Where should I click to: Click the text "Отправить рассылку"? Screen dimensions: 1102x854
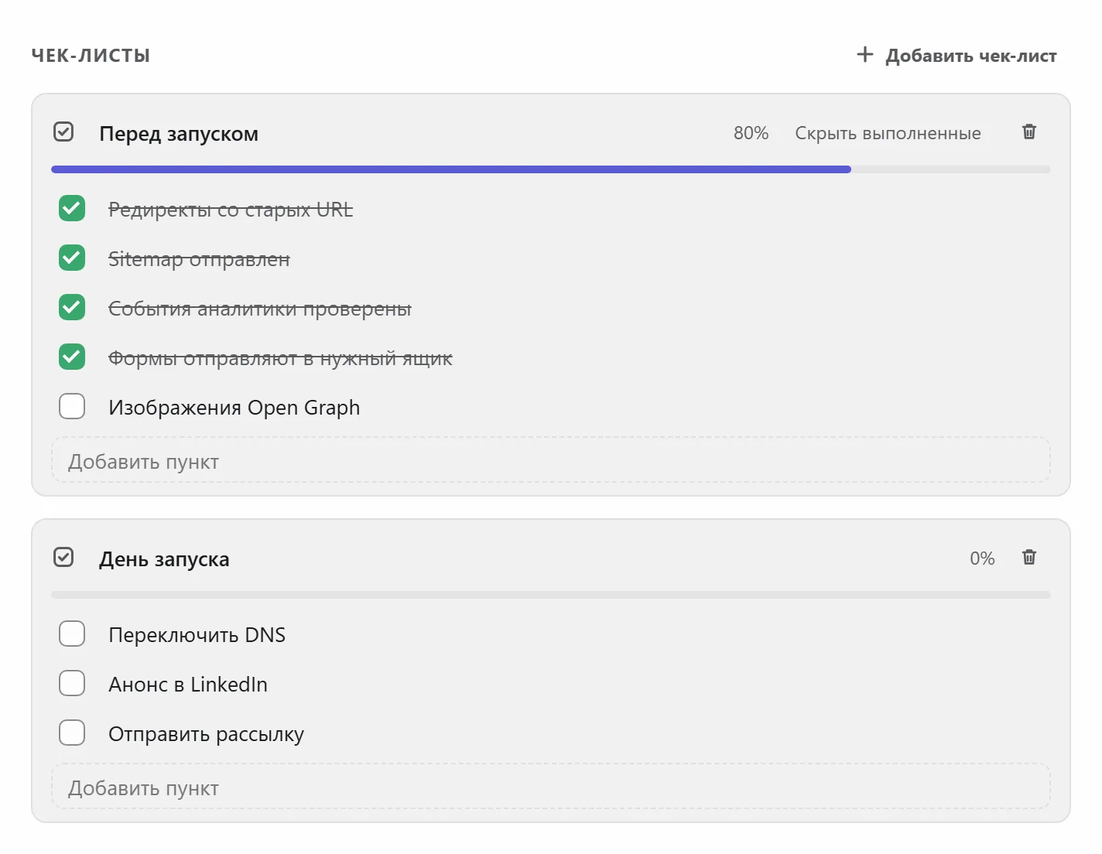[x=206, y=734]
